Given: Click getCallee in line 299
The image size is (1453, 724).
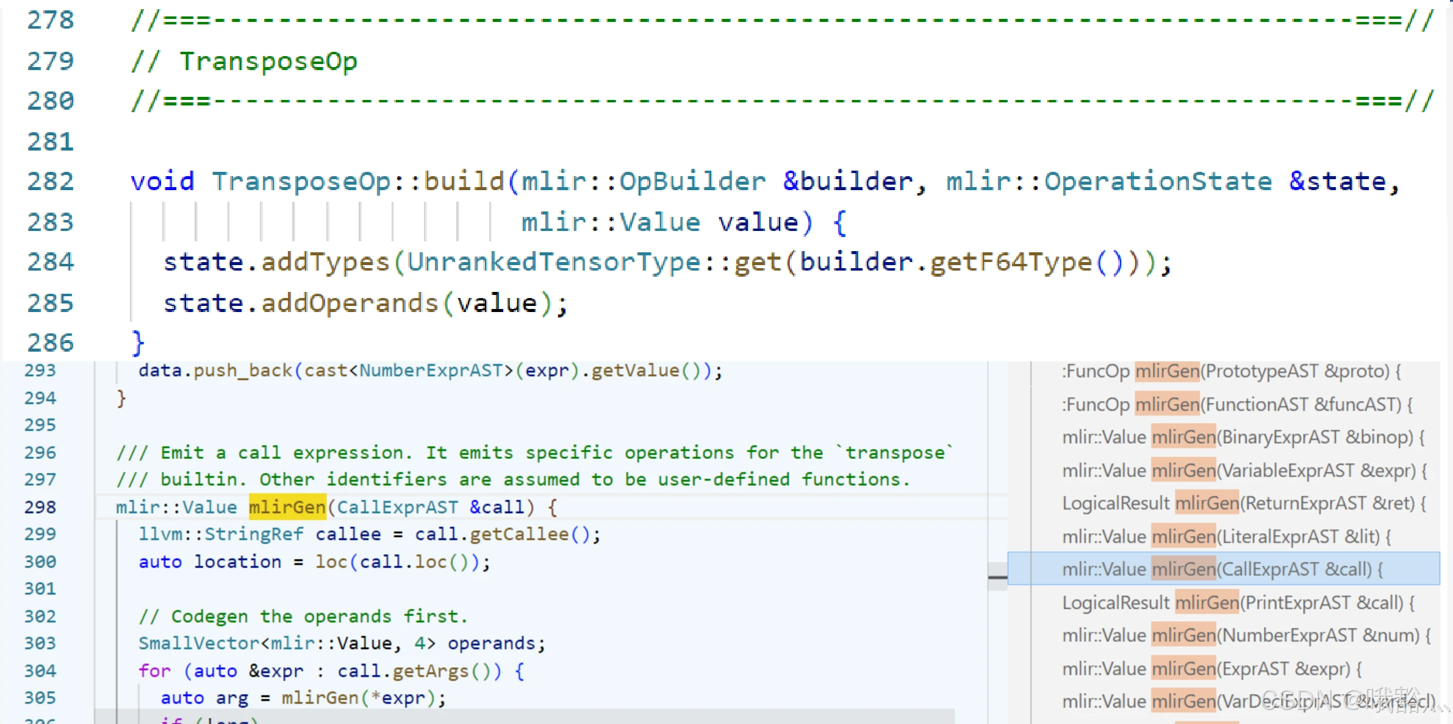Looking at the screenshot, I should click(x=518, y=534).
